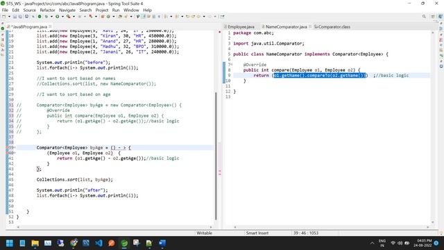
Task: Open the Help menu
Action: click(x=147, y=10)
